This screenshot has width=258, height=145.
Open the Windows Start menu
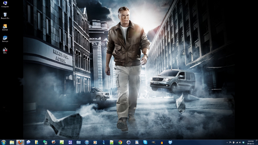[x=3, y=142]
